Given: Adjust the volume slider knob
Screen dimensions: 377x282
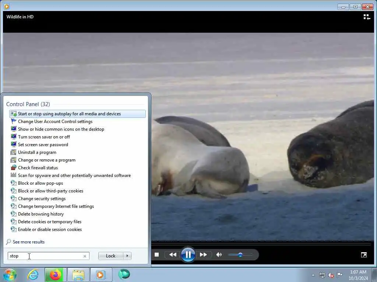Looking at the screenshot, I should [240, 255].
